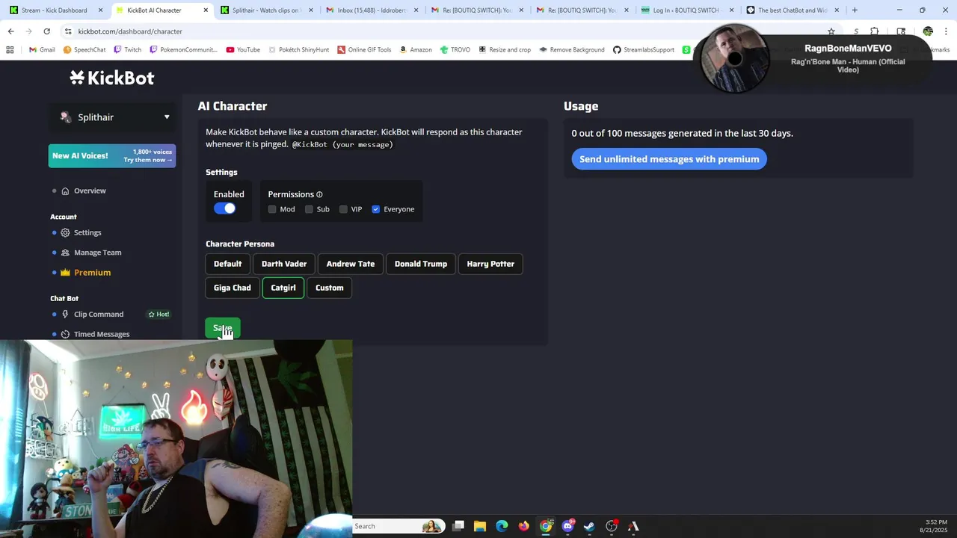Select the Harry Potter persona

[x=490, y=264]
